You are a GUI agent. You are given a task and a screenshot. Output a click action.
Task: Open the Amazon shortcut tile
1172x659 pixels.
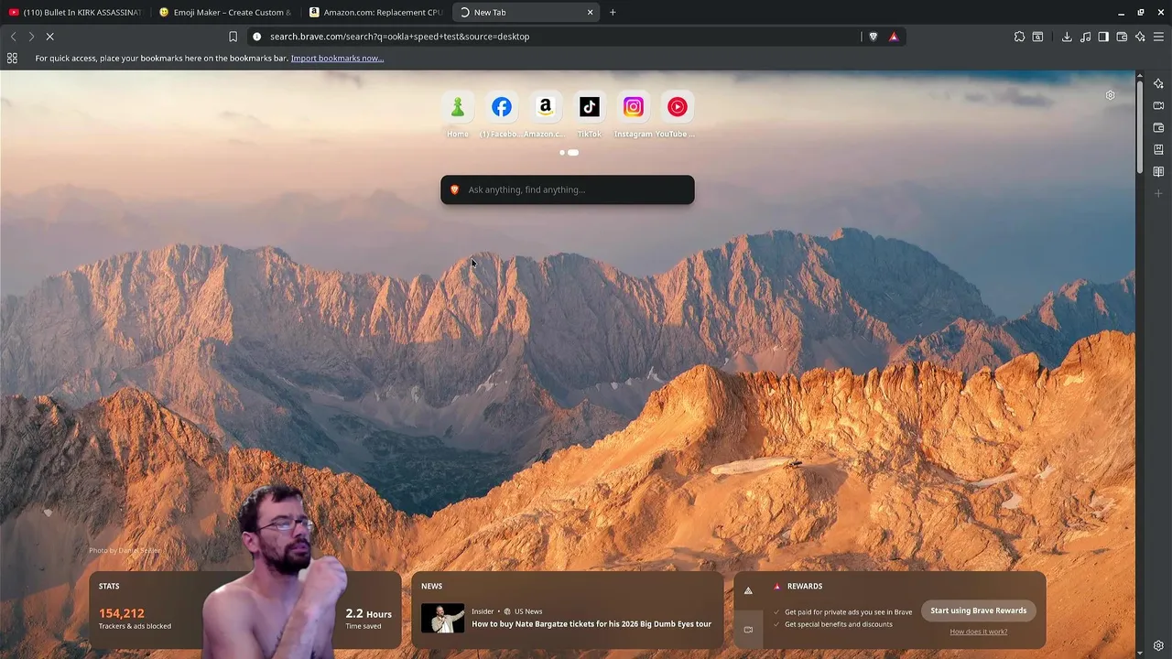point(545,107)
